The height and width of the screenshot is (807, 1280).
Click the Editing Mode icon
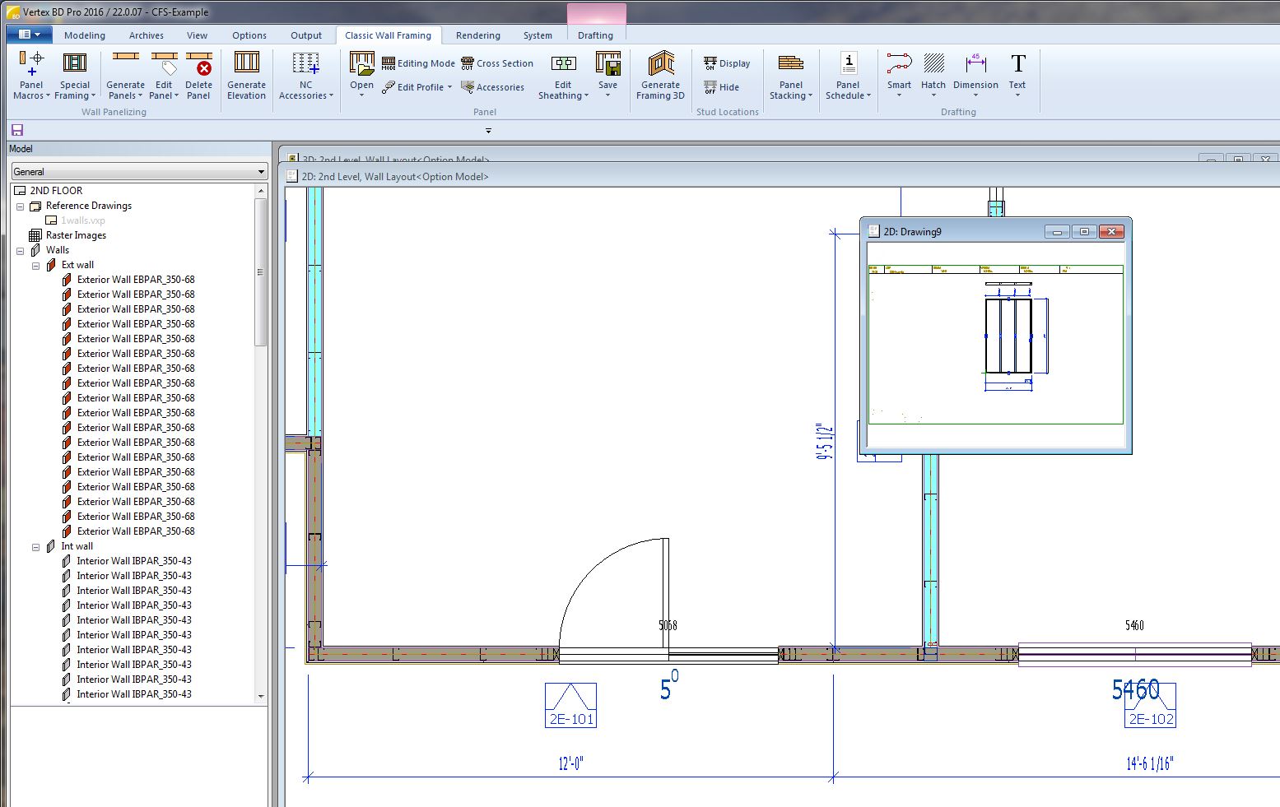418,63
